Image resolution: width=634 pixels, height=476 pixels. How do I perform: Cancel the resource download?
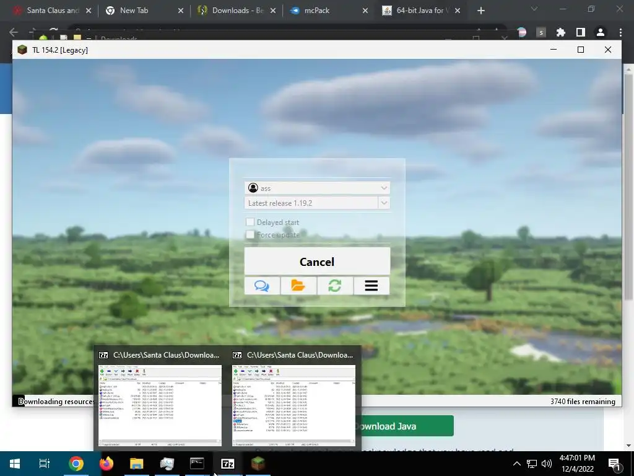317,262
